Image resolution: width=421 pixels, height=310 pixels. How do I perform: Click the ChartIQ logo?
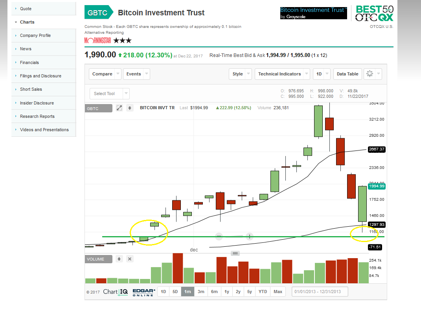(116, 292)
